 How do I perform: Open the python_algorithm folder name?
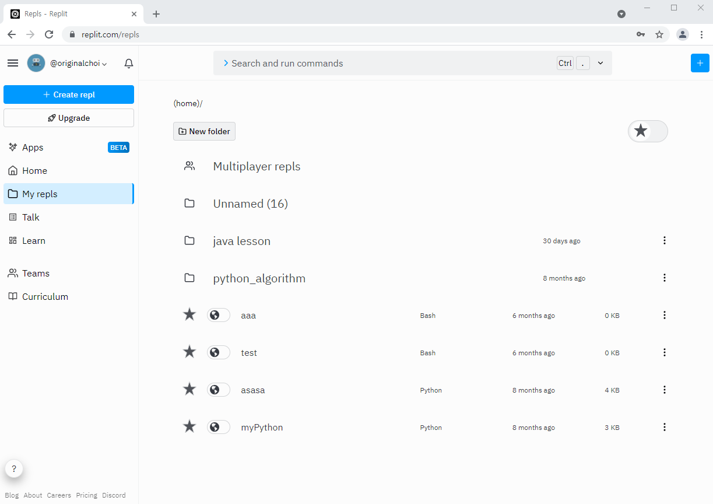[259, 278]
